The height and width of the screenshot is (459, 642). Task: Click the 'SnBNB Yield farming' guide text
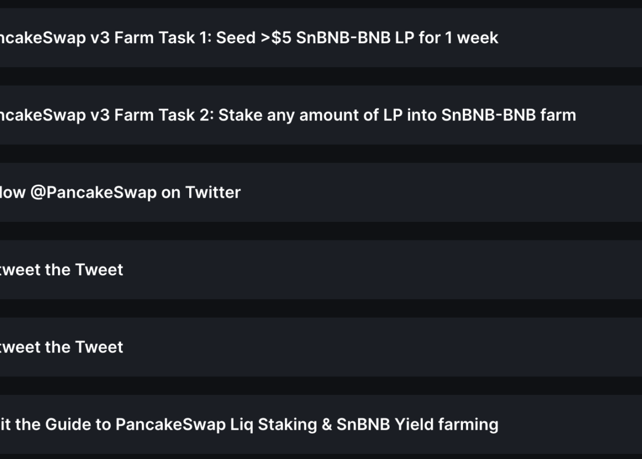click(417, 424)
